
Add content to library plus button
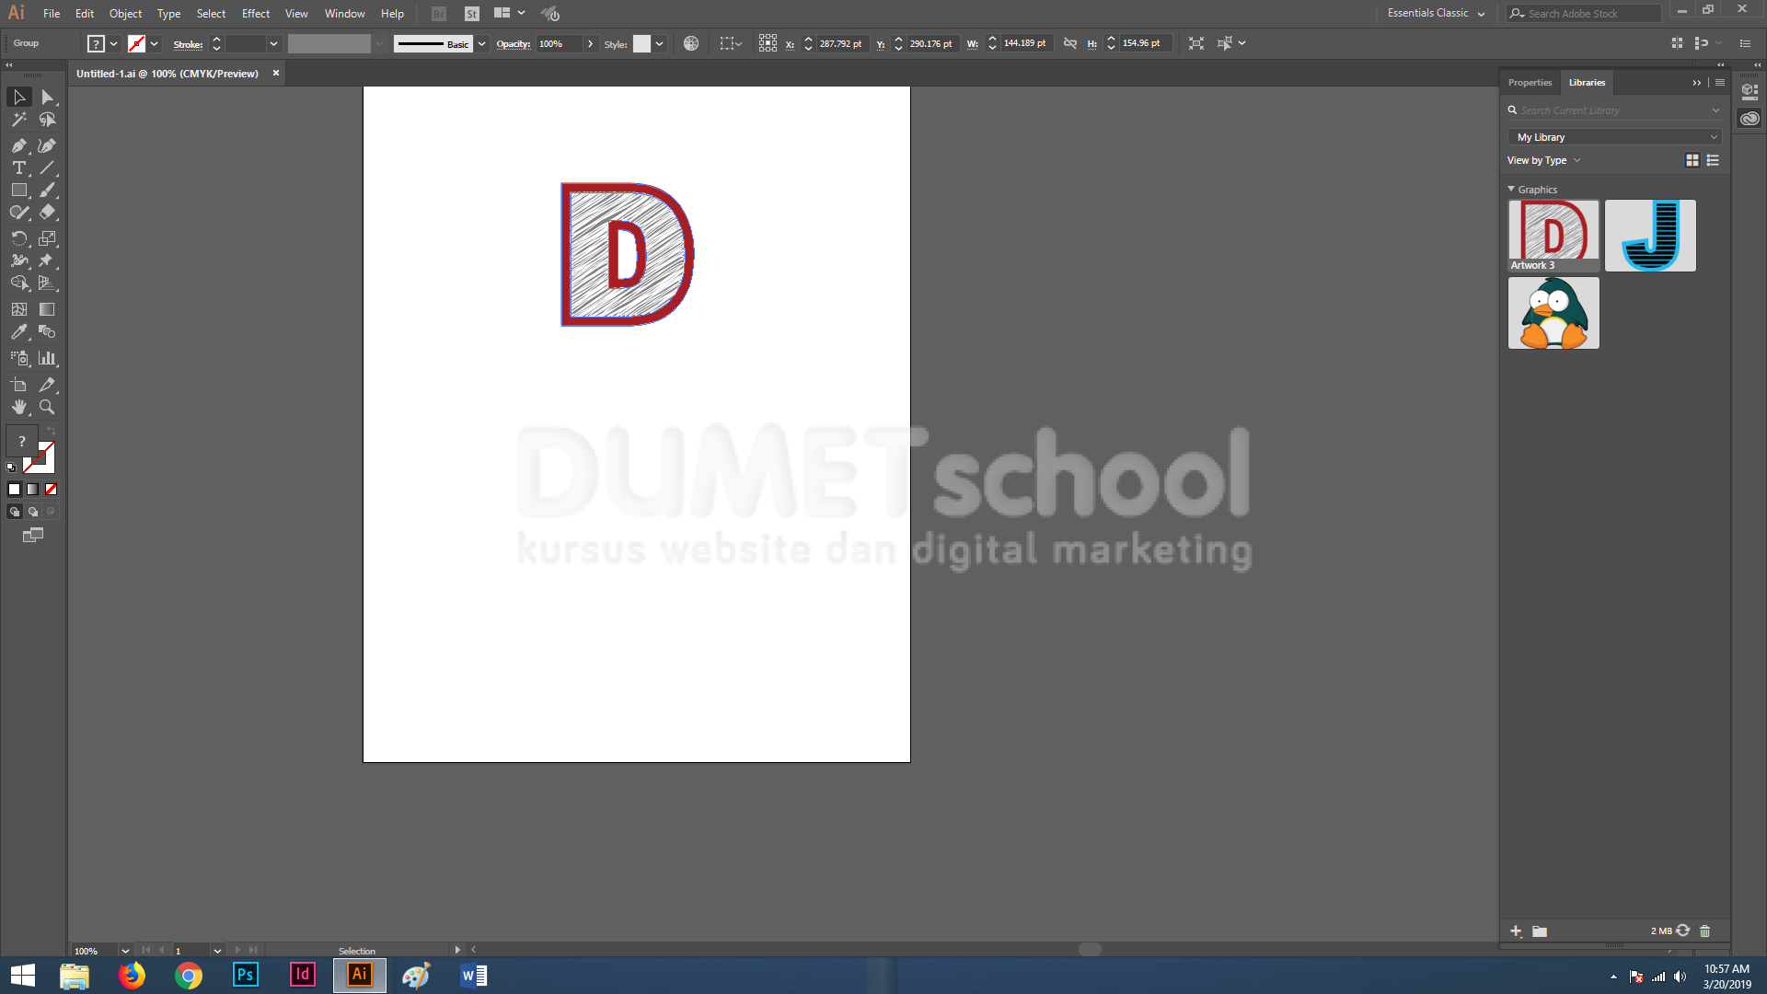(1516, 931)
